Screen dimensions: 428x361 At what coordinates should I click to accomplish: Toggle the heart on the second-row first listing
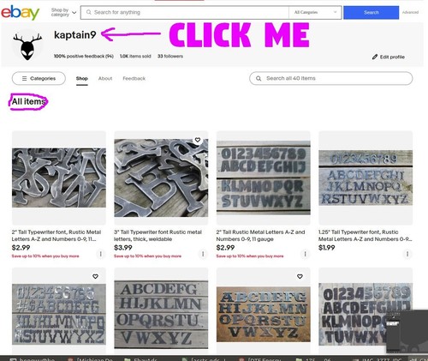coord(95,276)
